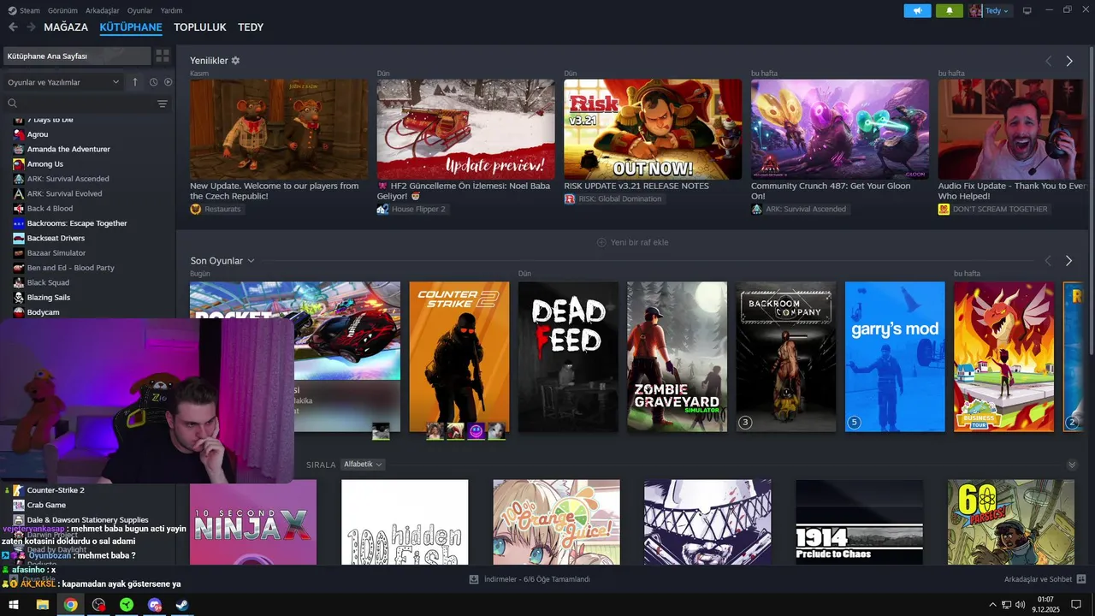Switch to collections grid view icon

tap(163, 56)
